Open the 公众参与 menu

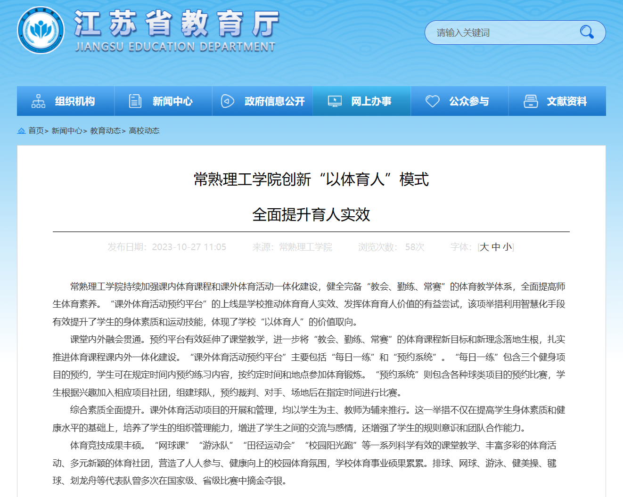459,101
